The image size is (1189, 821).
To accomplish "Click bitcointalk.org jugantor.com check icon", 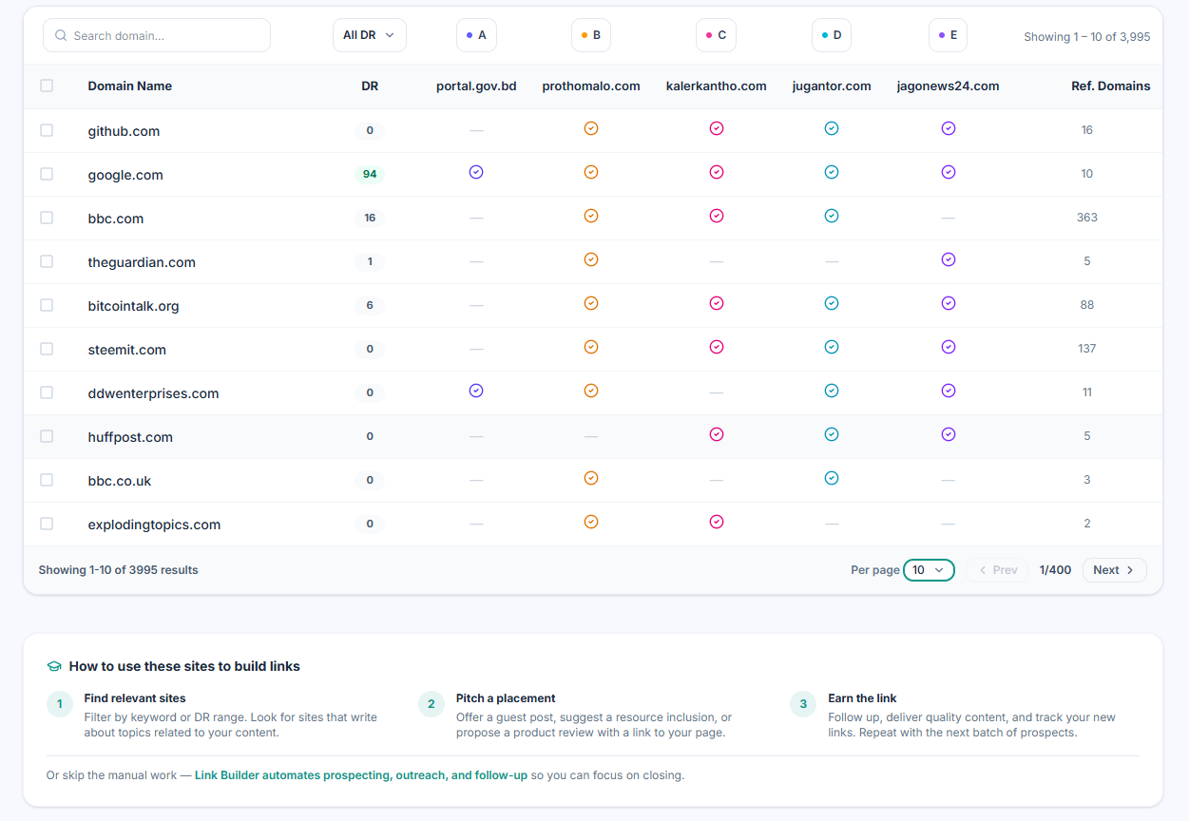I will coord(832,303).
